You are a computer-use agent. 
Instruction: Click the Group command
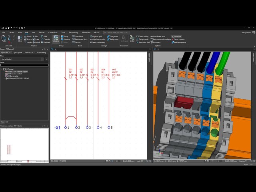(x=65, y=36)
